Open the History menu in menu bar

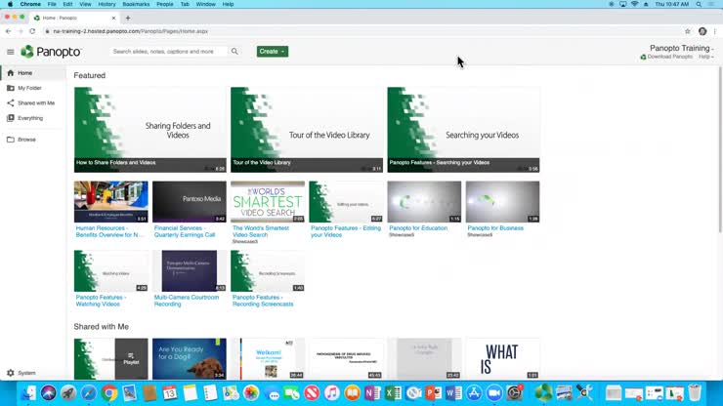click(x=106, y=4)
